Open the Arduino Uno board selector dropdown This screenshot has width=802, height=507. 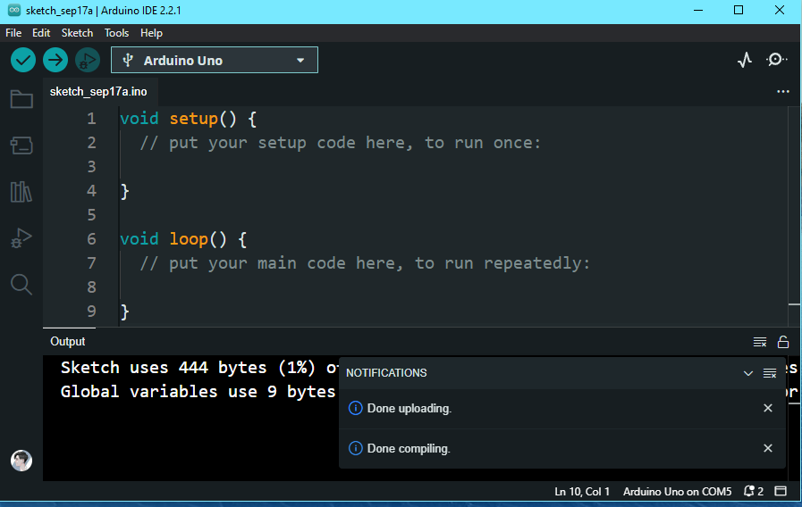coord(215,60)
